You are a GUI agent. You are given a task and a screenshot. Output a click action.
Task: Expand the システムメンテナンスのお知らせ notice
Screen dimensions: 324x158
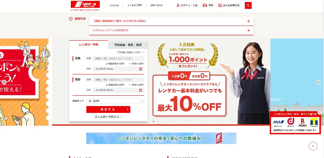pos(249,30)
